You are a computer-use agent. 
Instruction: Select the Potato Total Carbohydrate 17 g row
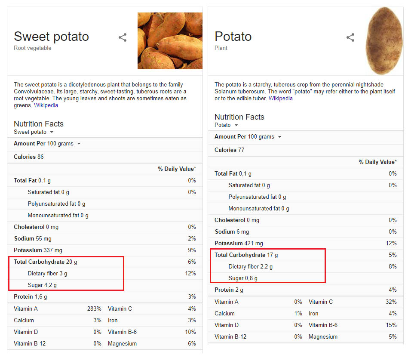306,255
